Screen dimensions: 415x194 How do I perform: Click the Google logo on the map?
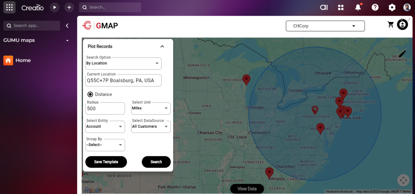93,189
